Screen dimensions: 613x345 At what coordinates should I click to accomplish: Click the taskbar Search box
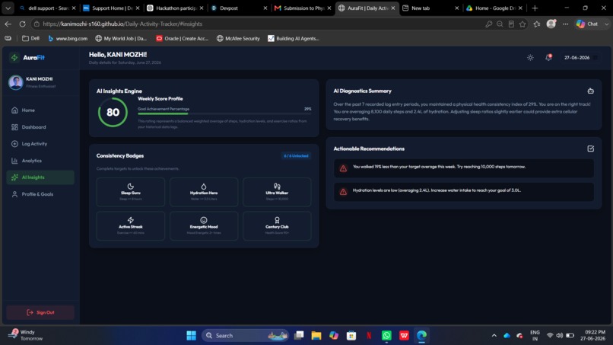click(246, 336)
